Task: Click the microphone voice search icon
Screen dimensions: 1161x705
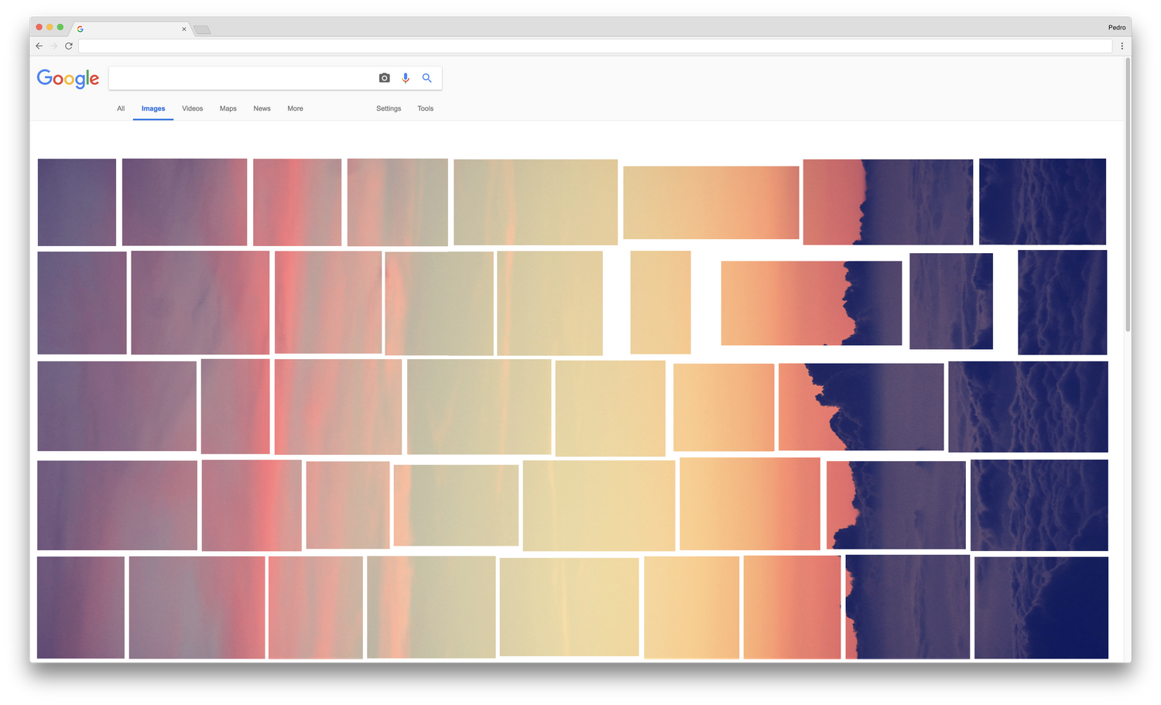Action: (x=406, y=78)
